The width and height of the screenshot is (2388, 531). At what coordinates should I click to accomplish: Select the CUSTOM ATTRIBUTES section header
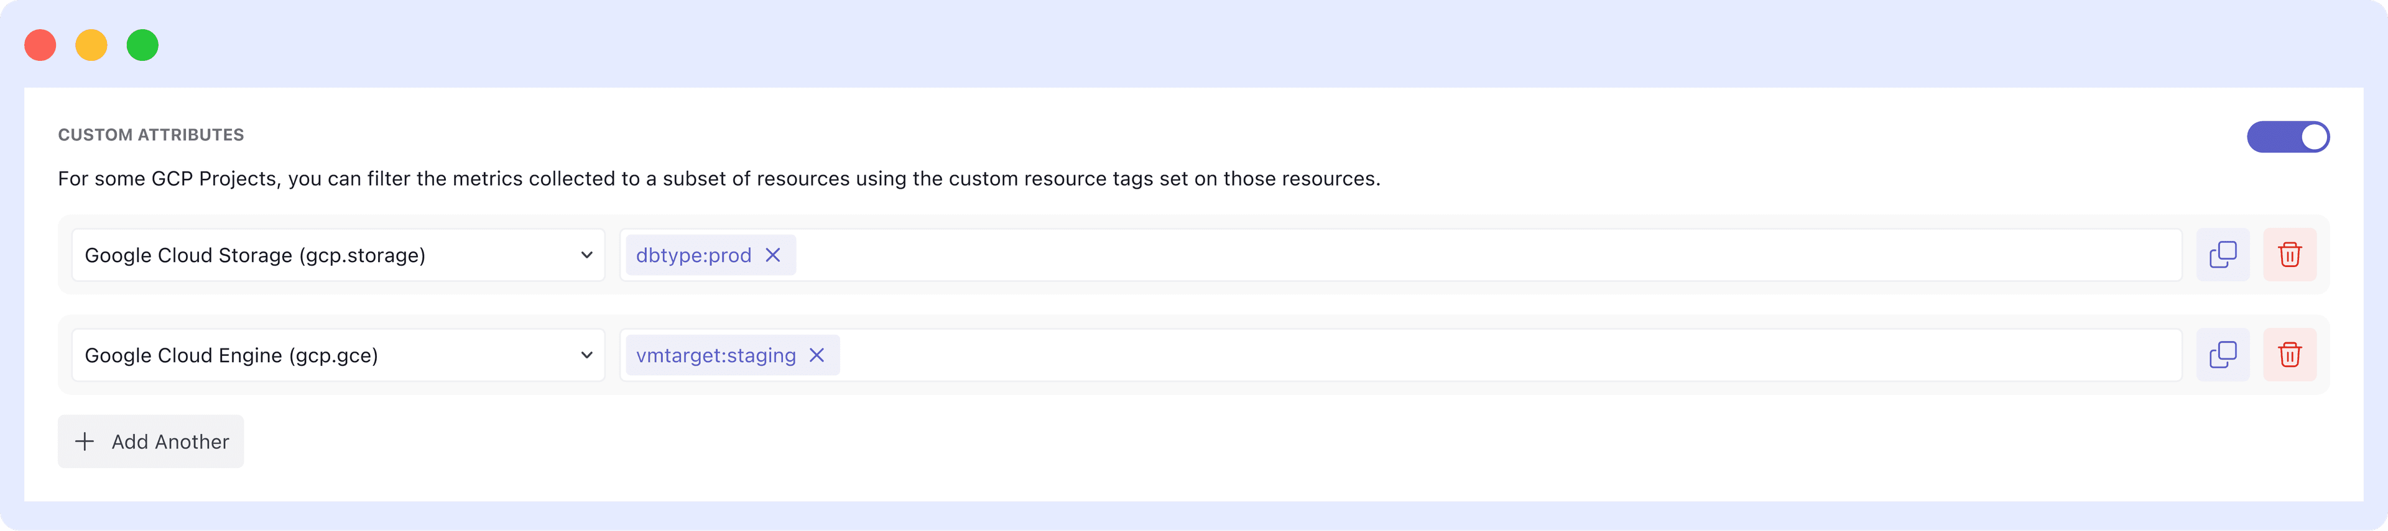point(151,134)
